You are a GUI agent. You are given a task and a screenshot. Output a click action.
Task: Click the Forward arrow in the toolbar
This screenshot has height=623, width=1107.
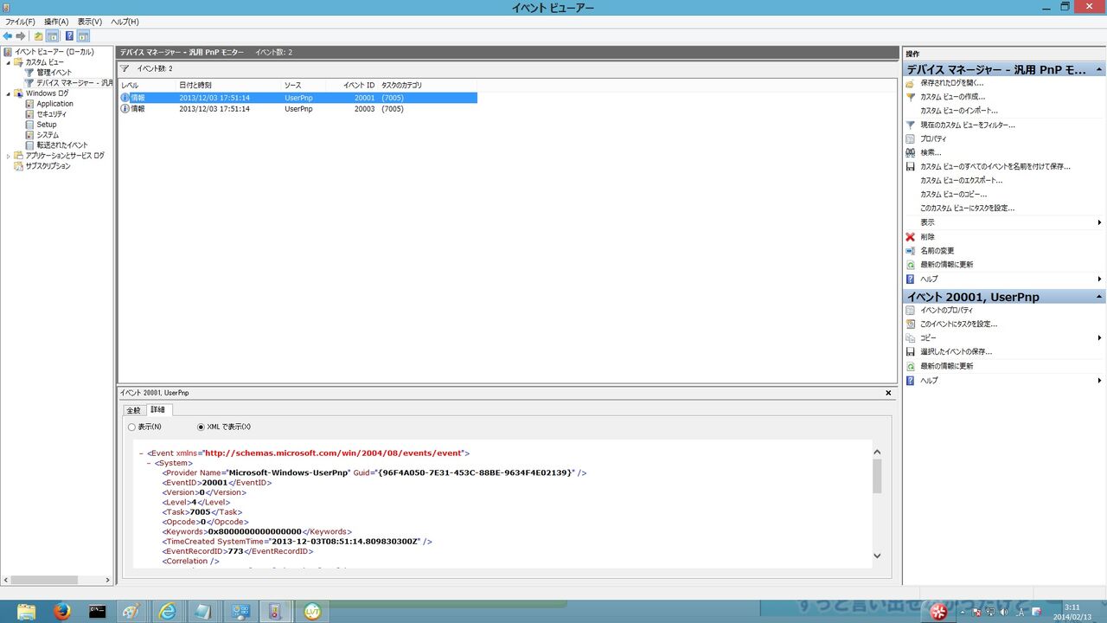[21, 36]
